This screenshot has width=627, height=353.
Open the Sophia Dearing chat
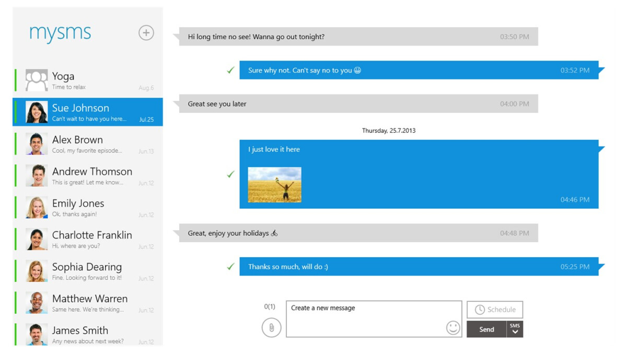click(92, 271)
